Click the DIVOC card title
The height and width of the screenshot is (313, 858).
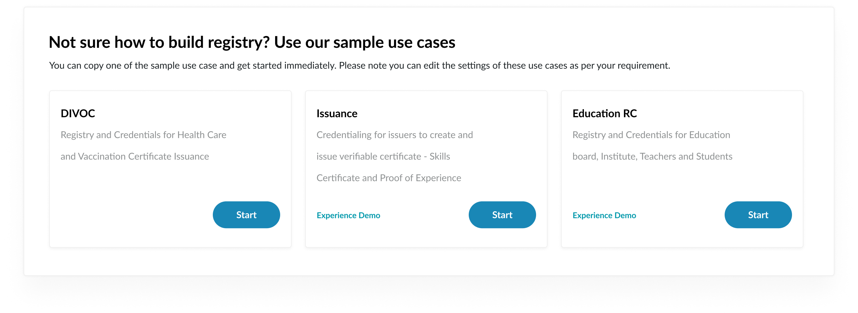pyautogui.click(x=78, y=113)
